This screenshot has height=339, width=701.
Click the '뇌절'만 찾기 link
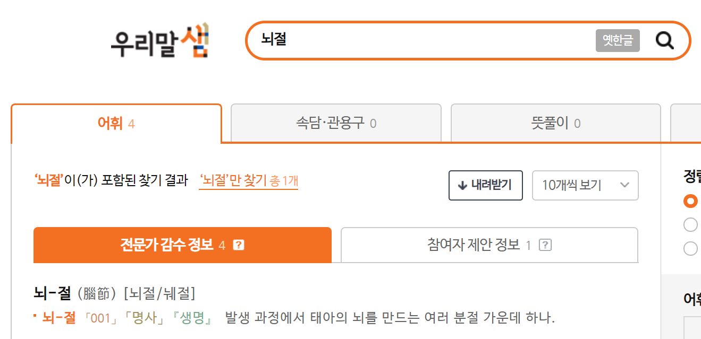[248, 181]
